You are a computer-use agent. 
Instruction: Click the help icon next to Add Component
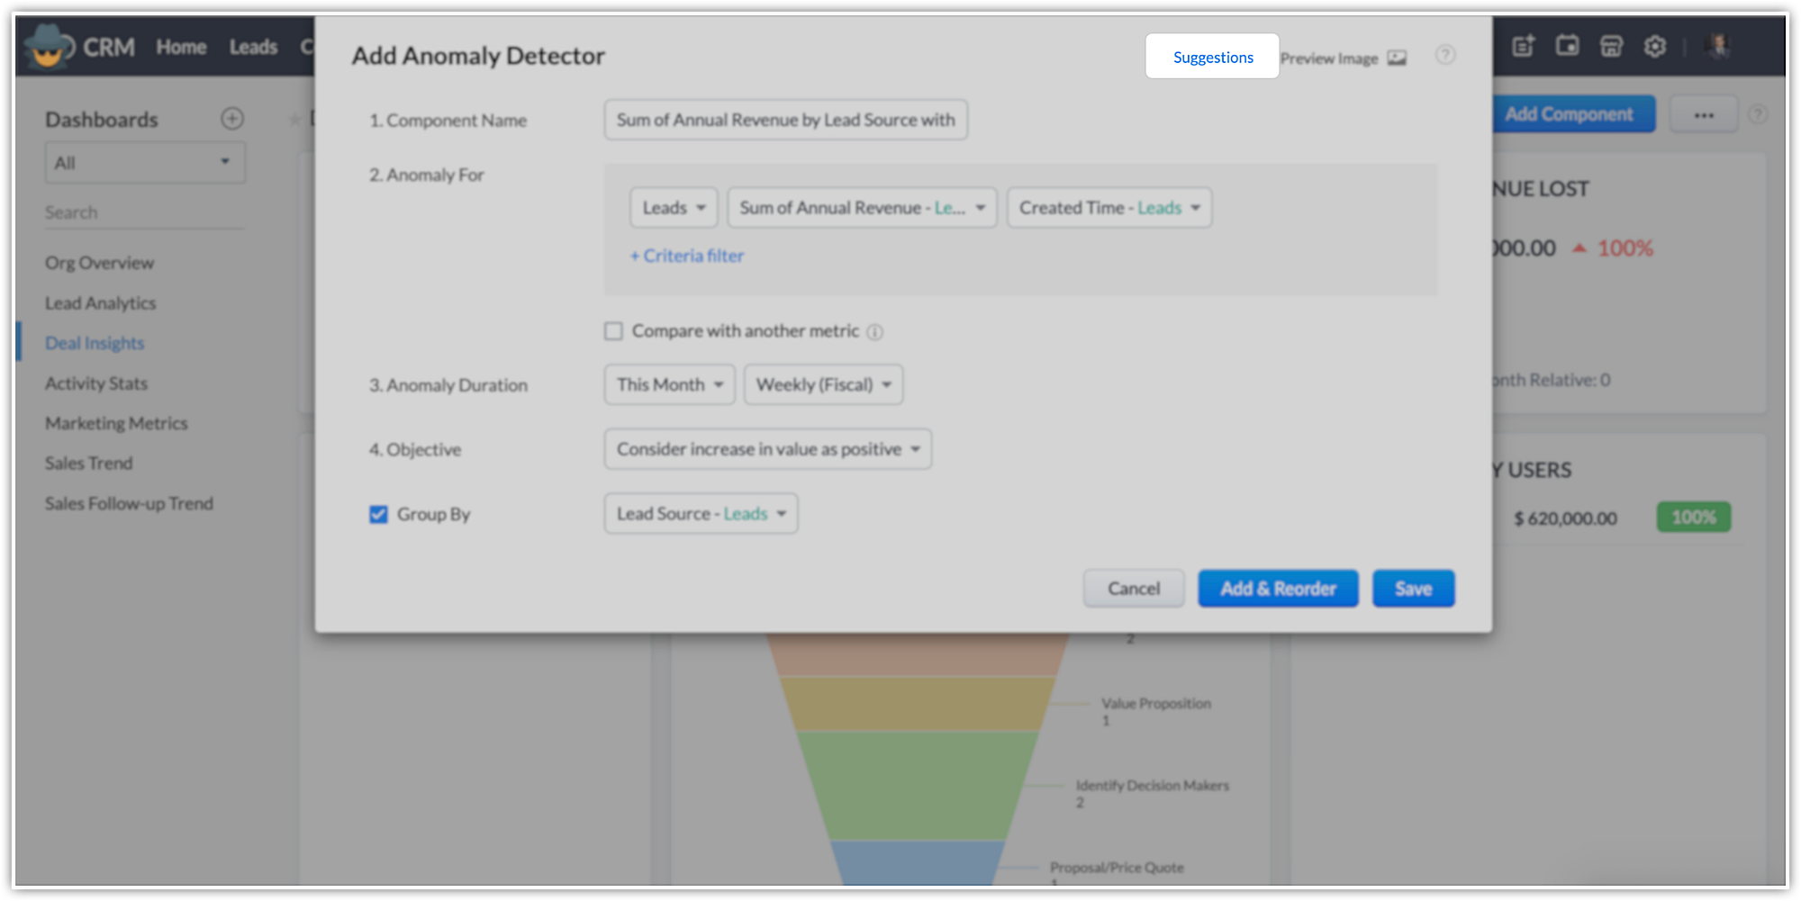point(1757,115)
